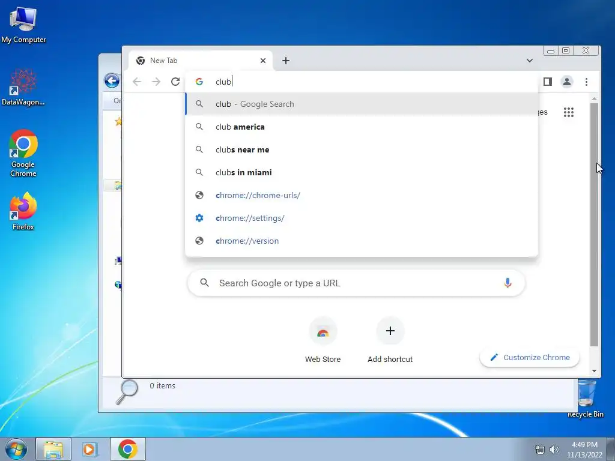Open the Web Store shortcut

[x=323, y=340]
